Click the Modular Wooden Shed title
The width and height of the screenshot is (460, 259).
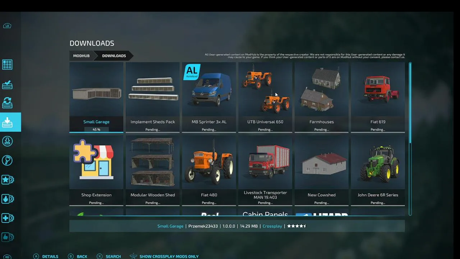(153, 195)
